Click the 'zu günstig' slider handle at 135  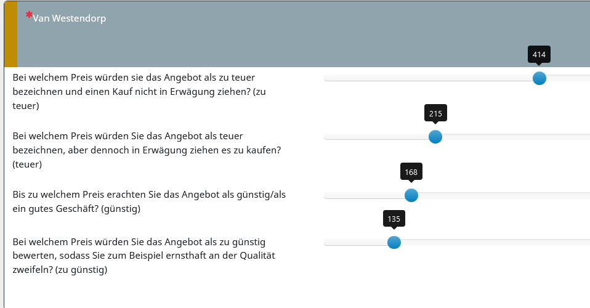tap(394, 243)
